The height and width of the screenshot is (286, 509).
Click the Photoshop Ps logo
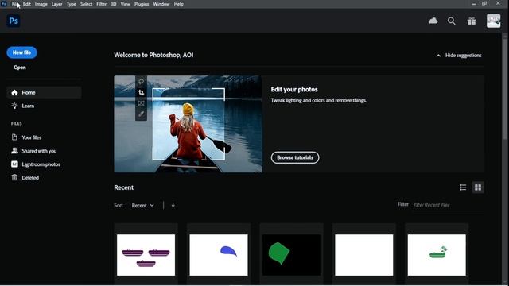point(14,21)
